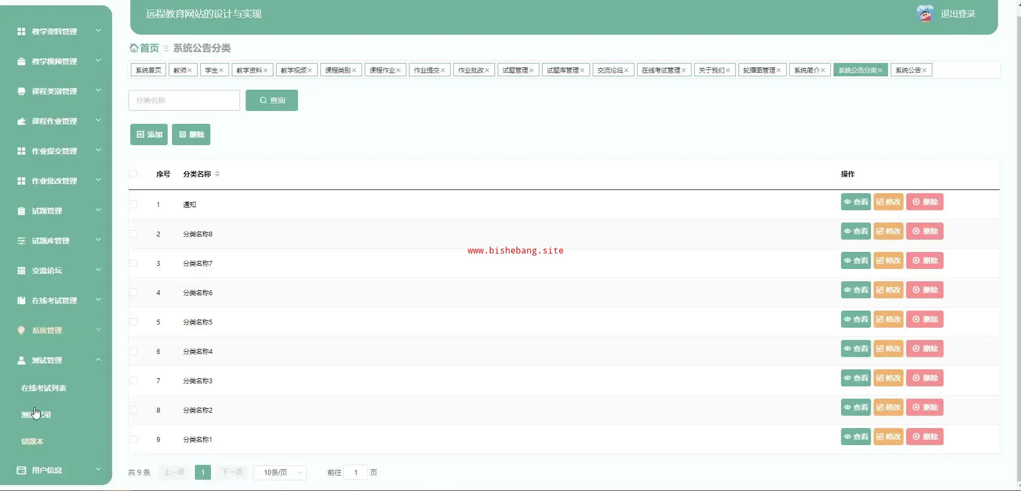
Task: Click the 分类名称 search input field
Action: pyautogui.click(x=184, y=100)
